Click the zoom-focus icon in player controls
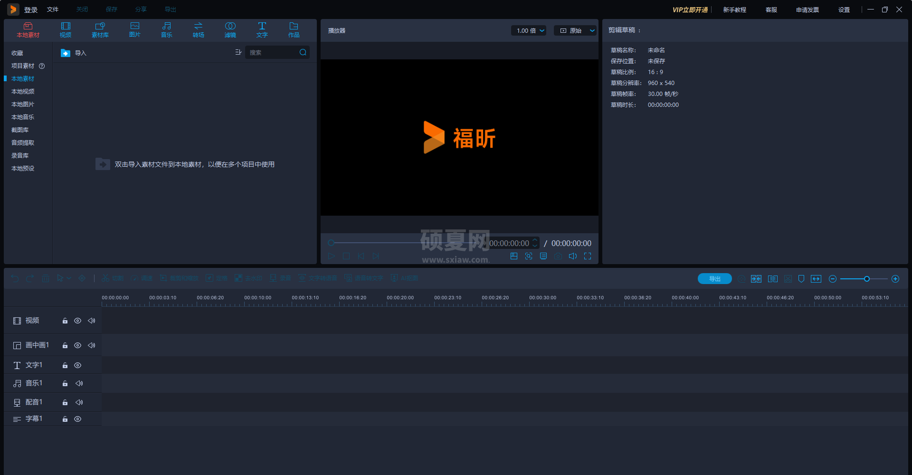 point(529,256)
